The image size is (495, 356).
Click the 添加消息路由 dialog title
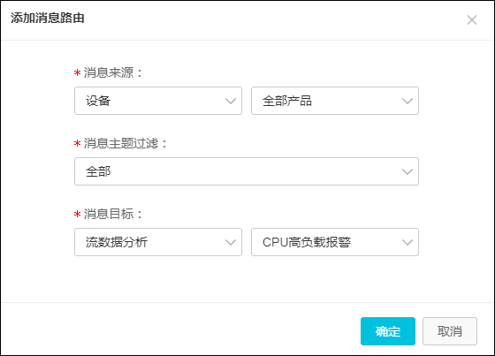(x=48, y=18)
